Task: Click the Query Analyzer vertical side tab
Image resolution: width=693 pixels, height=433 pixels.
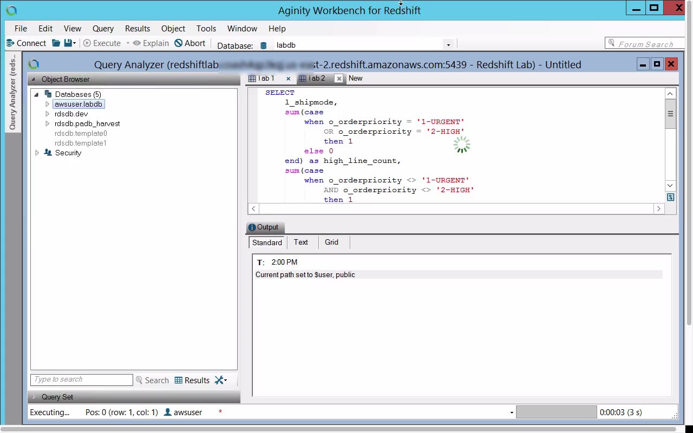Action: pyautogui.click(x=13, y=92)
